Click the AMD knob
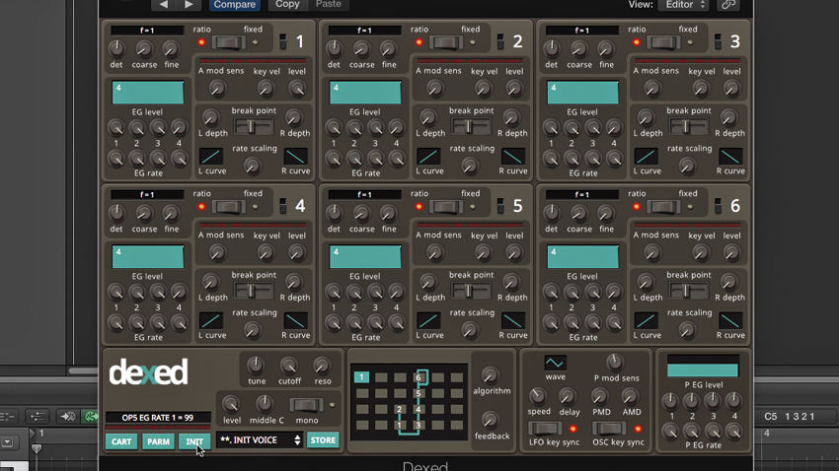The image size is (839, 471). (x=630, y=396)
